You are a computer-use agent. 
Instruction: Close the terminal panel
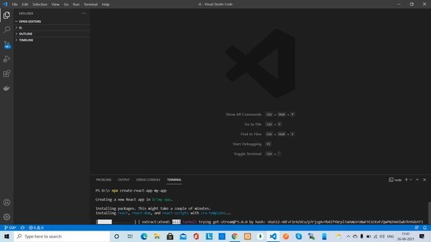[x=424, y=179]
